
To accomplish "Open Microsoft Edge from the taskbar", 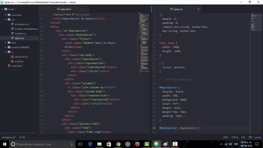I will [90, 144].
